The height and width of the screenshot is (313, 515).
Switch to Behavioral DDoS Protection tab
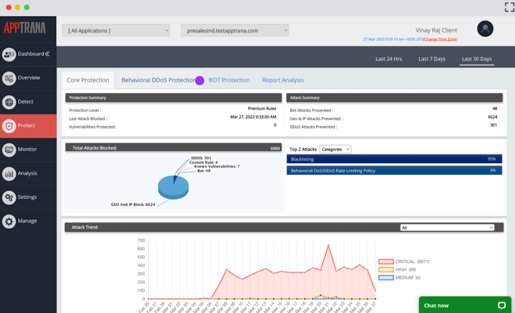(x=159, y=80)
